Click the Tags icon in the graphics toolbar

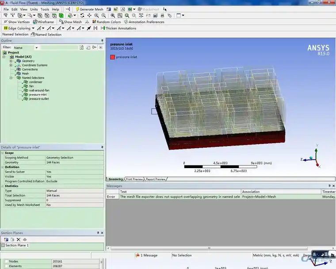(169, 15)
